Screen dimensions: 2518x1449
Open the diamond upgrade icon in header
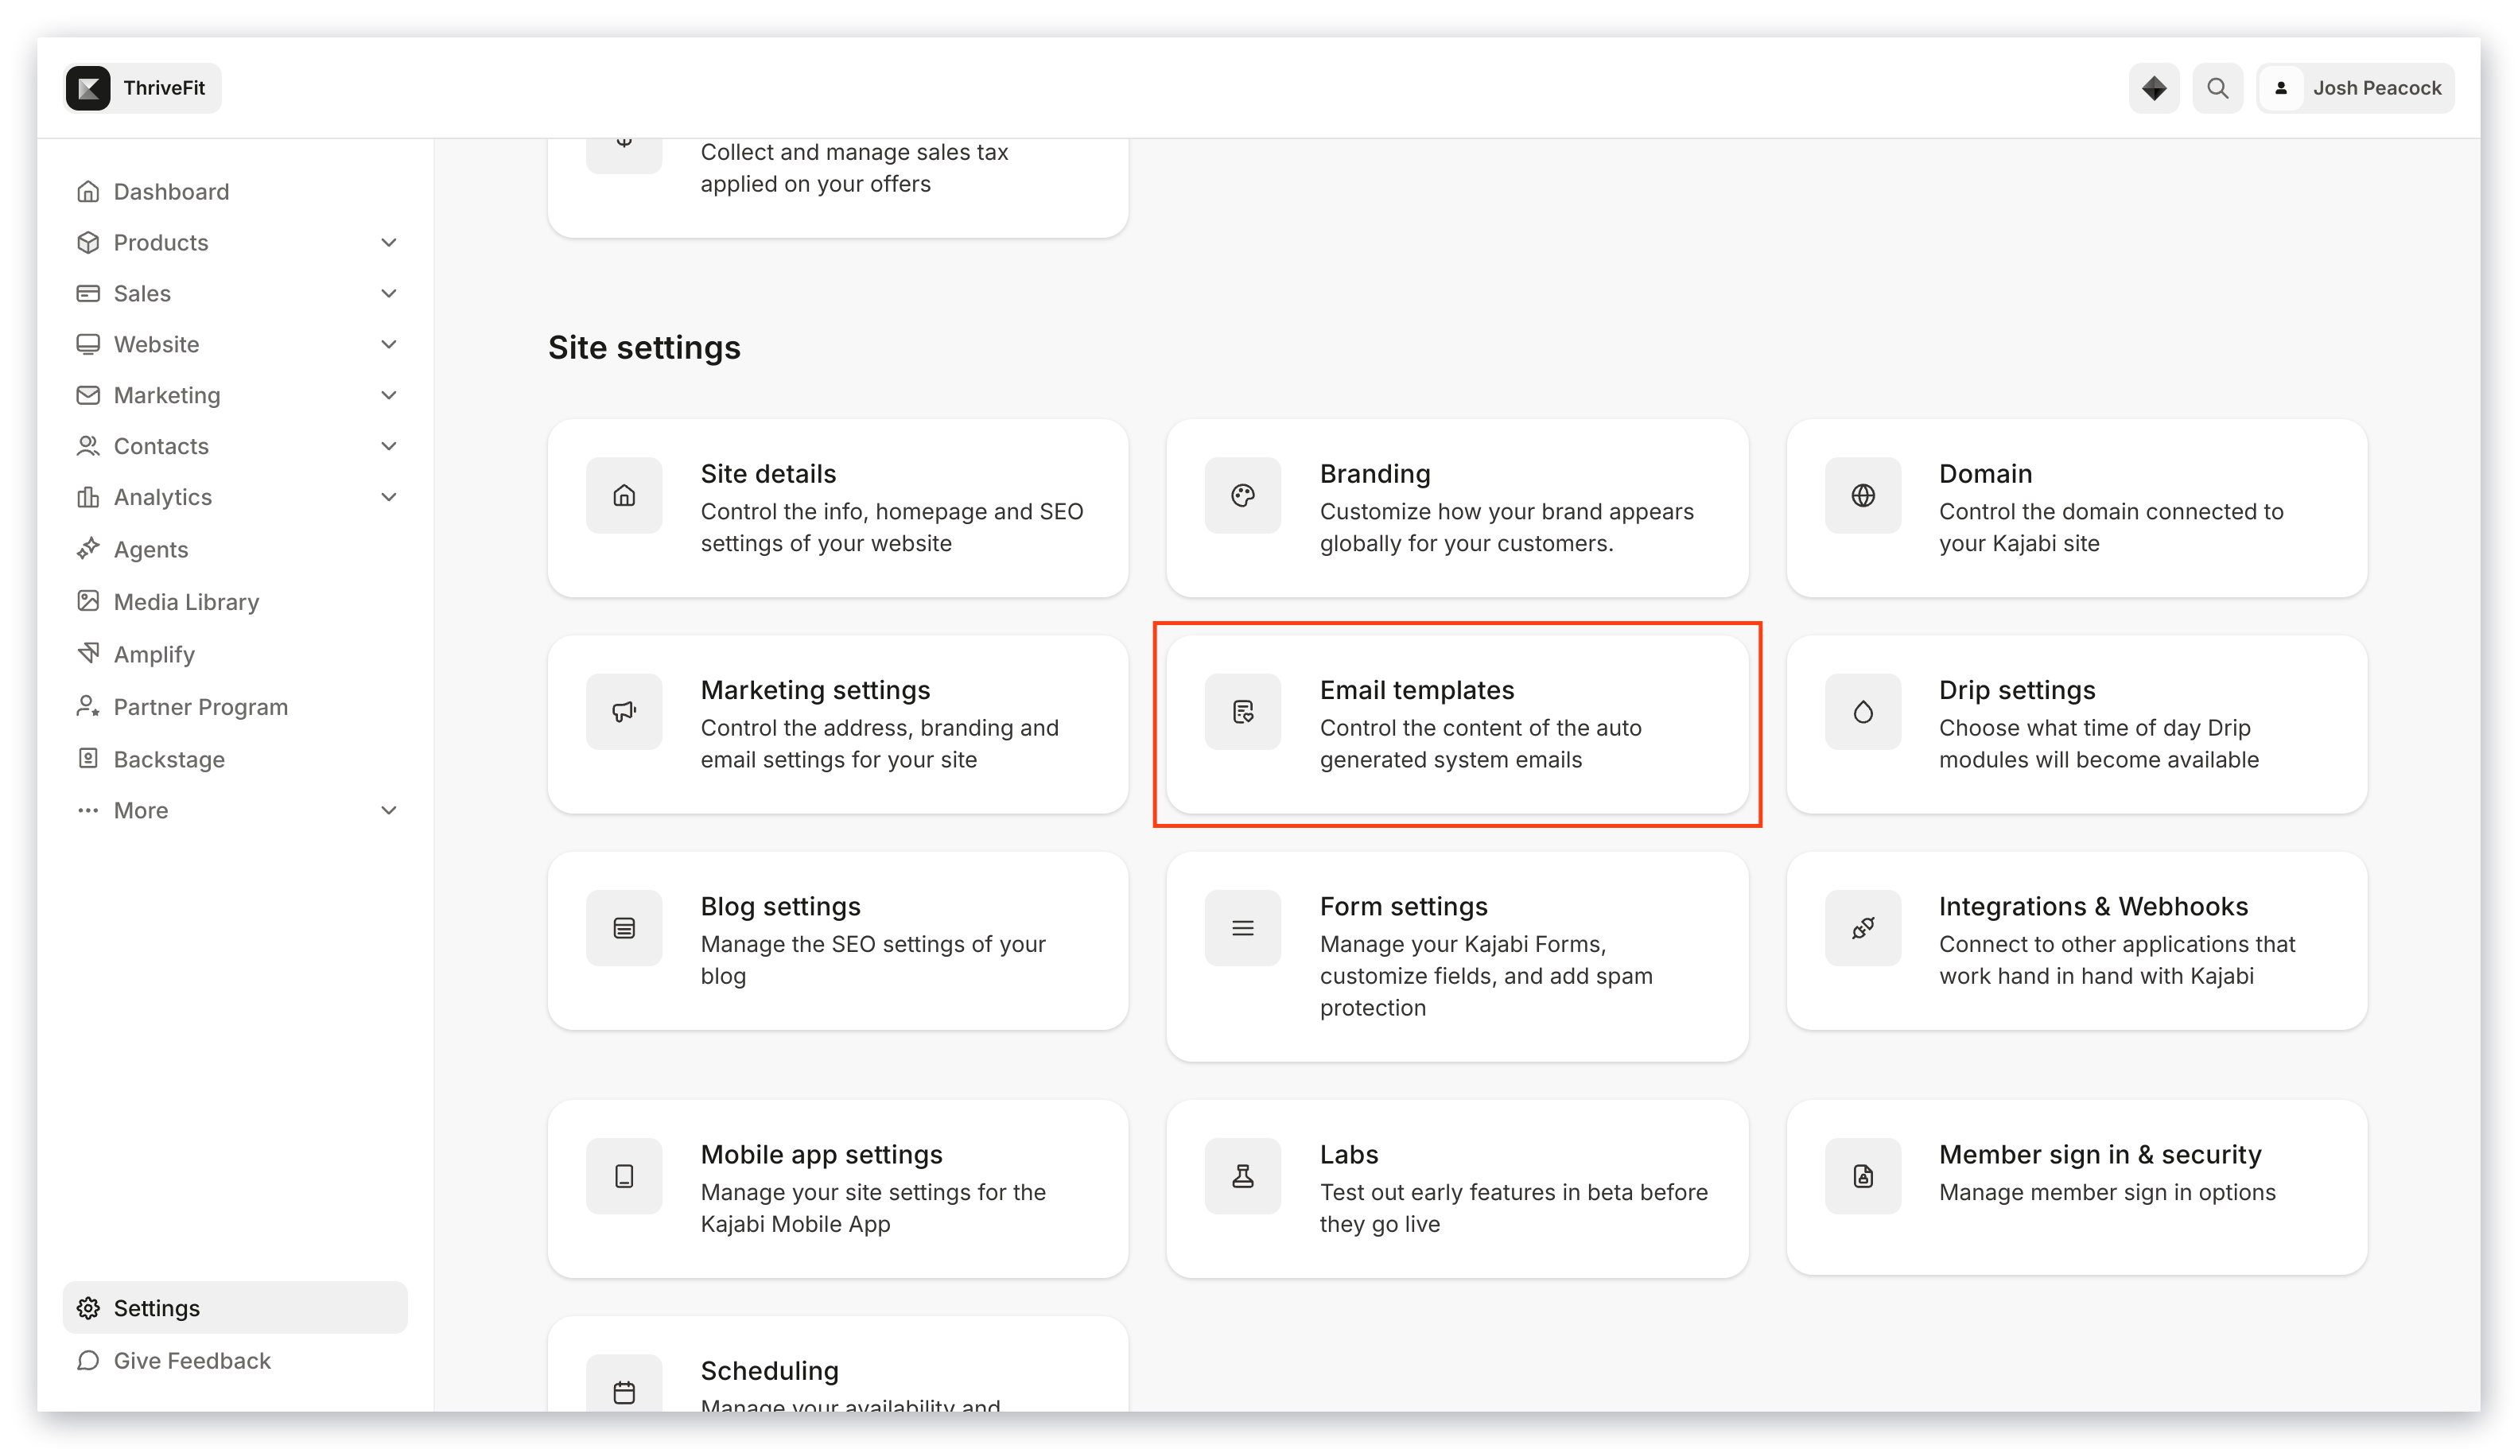point(2153,87)
